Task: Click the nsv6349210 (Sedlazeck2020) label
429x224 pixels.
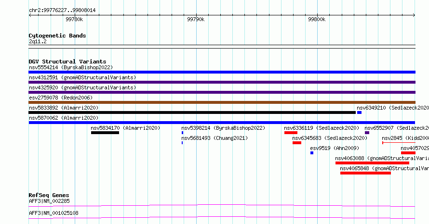Action: click(x=393, y=108)
